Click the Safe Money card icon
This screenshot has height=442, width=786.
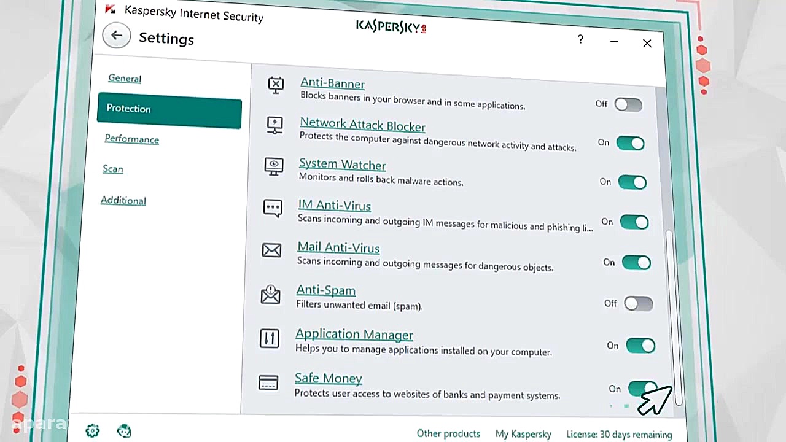coord(268,382)
